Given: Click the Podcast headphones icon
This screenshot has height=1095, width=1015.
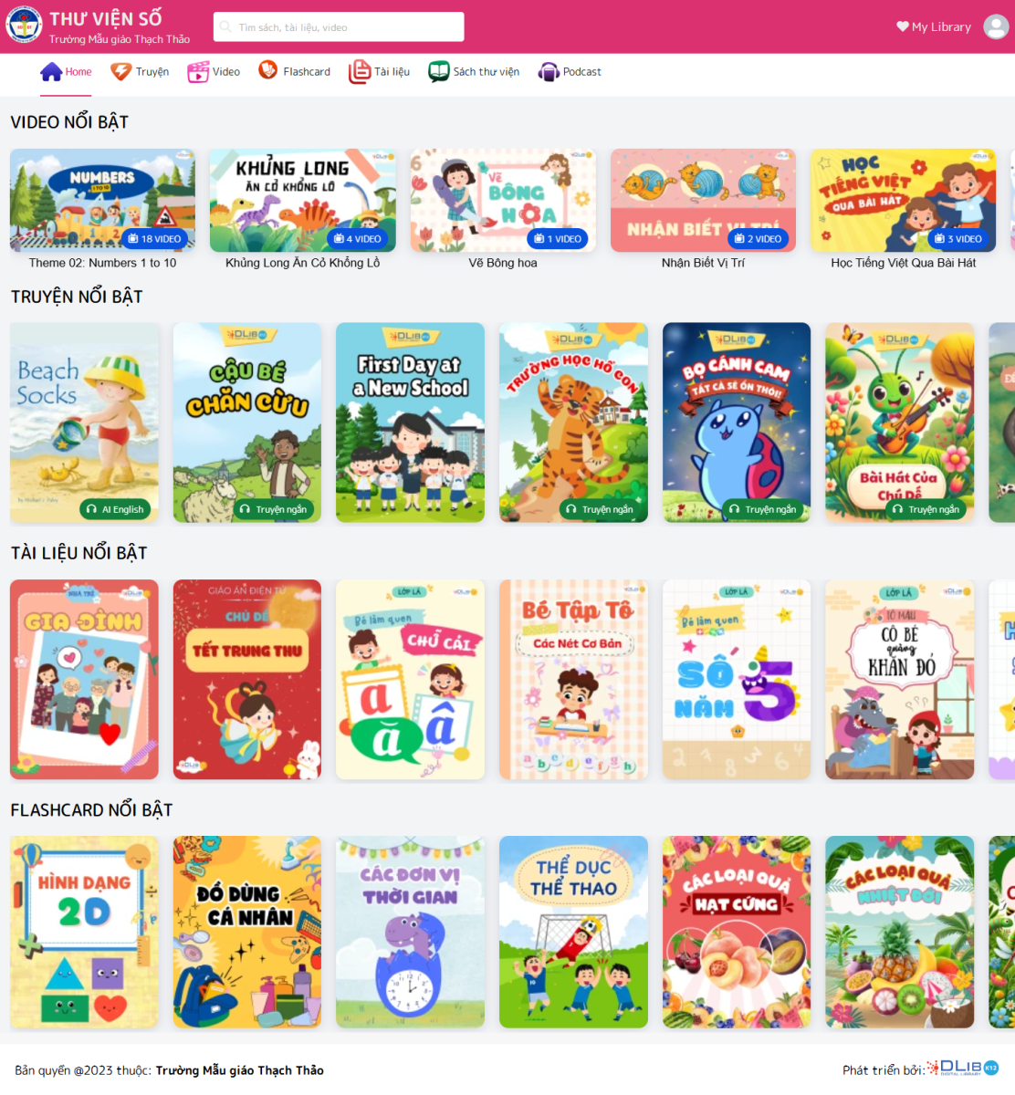Looking at the screenshot, I should coord(549,72).
